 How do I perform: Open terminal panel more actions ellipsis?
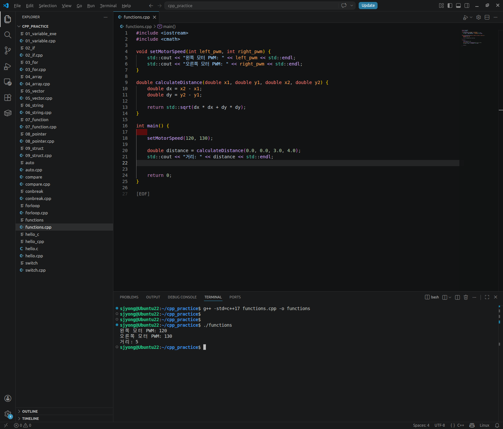click(474, 297)
